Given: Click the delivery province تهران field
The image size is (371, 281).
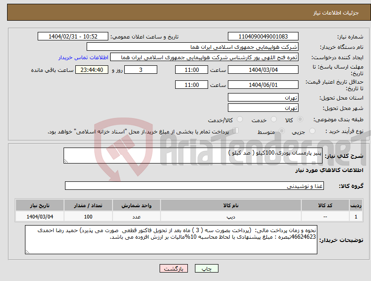Looking at the screenshot, I should (263, 97).
